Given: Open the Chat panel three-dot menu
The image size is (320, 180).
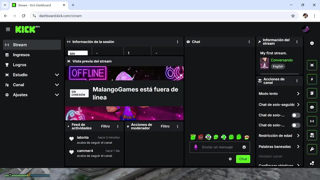Looking at the screenshot, I should click(249, 42).
